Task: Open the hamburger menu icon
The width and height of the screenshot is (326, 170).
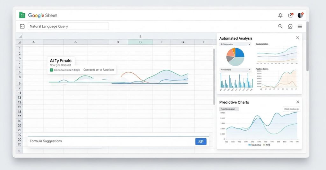Action: tap(300, 26)
